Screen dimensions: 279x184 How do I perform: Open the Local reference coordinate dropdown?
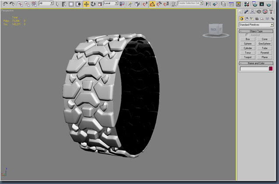pyautogui.click(x=111, y=3)
